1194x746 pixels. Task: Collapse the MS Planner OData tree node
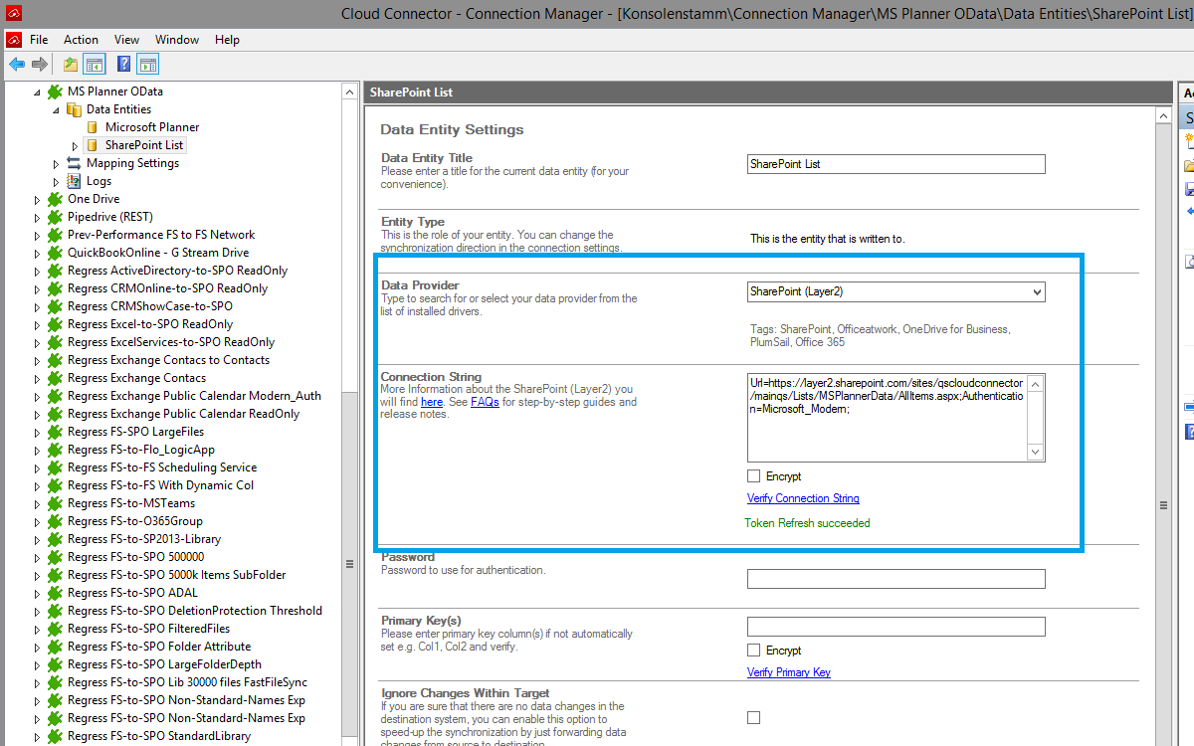pyautogui.click(x=38, y=92)
